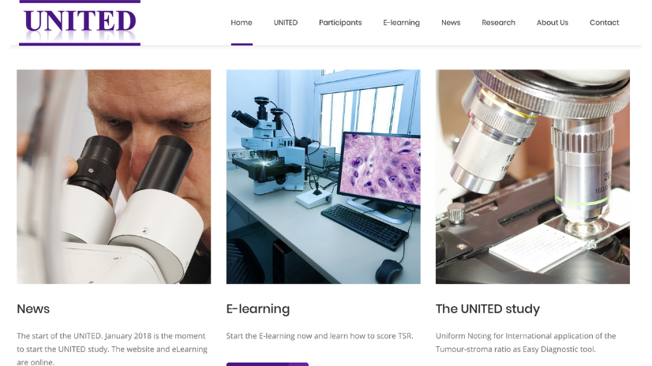Navigate to the Research page
Viewport: 652px width, 366px height.
tap(498, 22)
